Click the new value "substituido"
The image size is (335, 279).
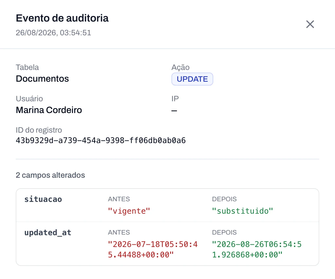pyautogui.click(x=242, y=211)
